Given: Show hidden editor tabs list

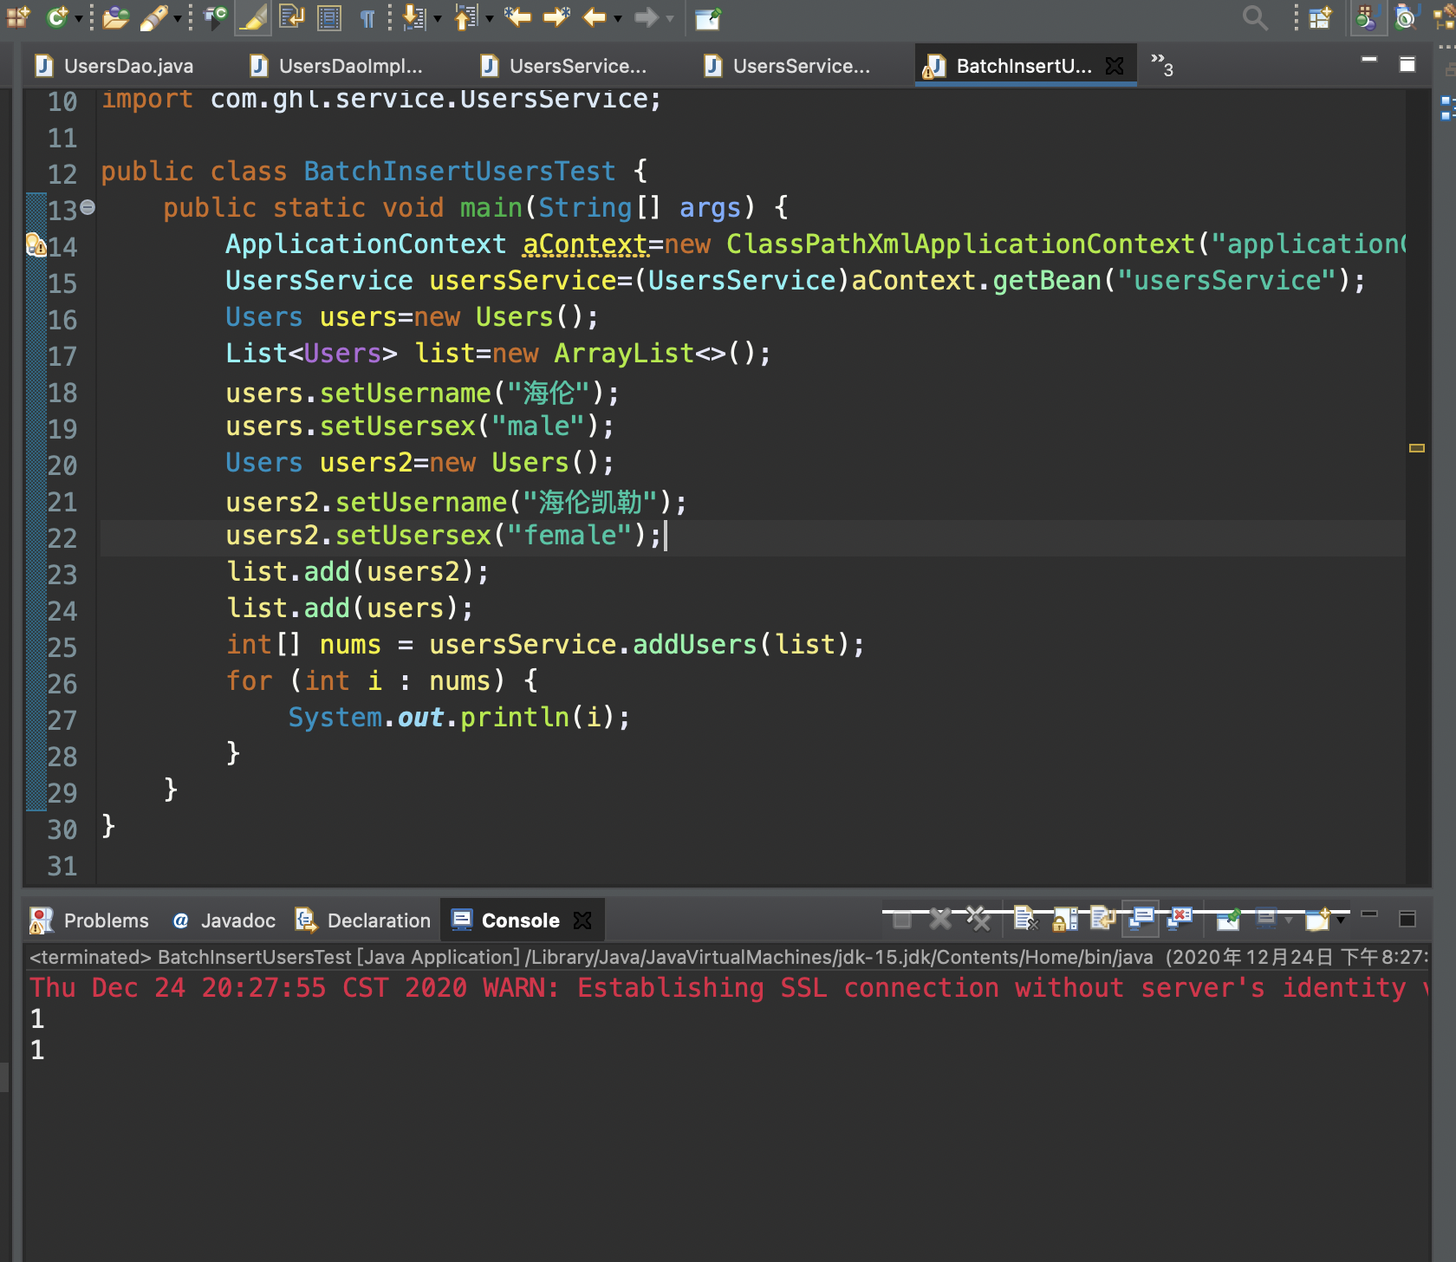Looking at the screenshot, I should click(x=1161, y=64).
